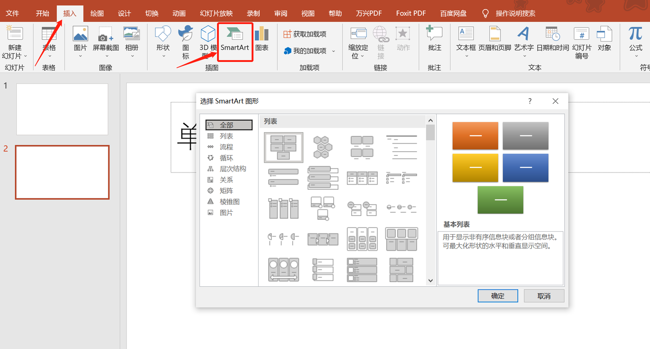Open 页眉和页脚 header and footer
650x349 pixels.
(495, 33)
